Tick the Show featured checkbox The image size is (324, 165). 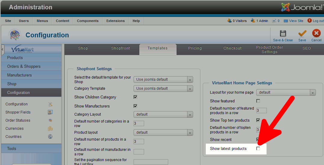point(258,101)
